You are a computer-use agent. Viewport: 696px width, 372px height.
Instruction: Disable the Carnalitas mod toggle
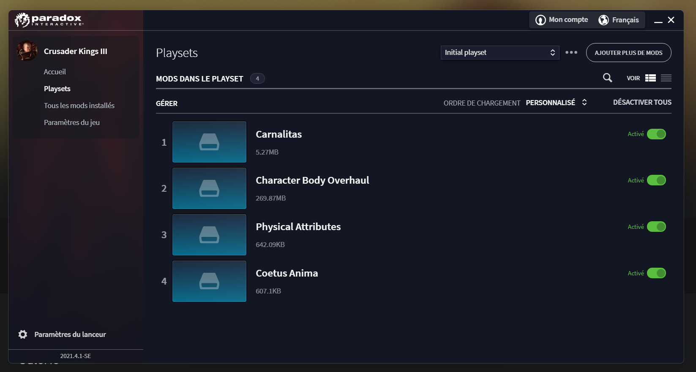pos(656,134)
